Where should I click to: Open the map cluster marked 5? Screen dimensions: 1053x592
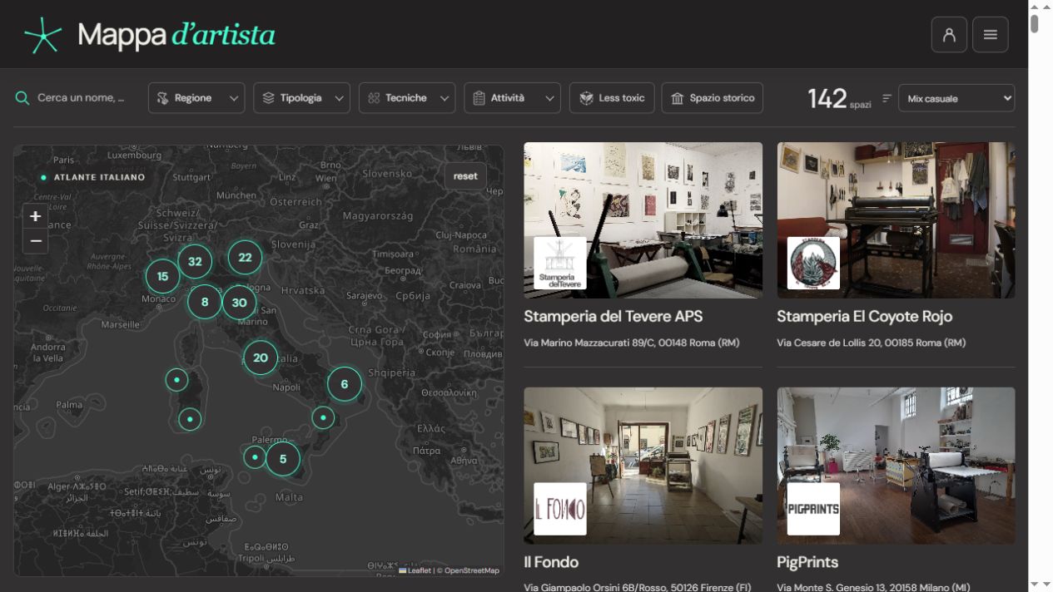pyautogui.click(x=283, y=458)
